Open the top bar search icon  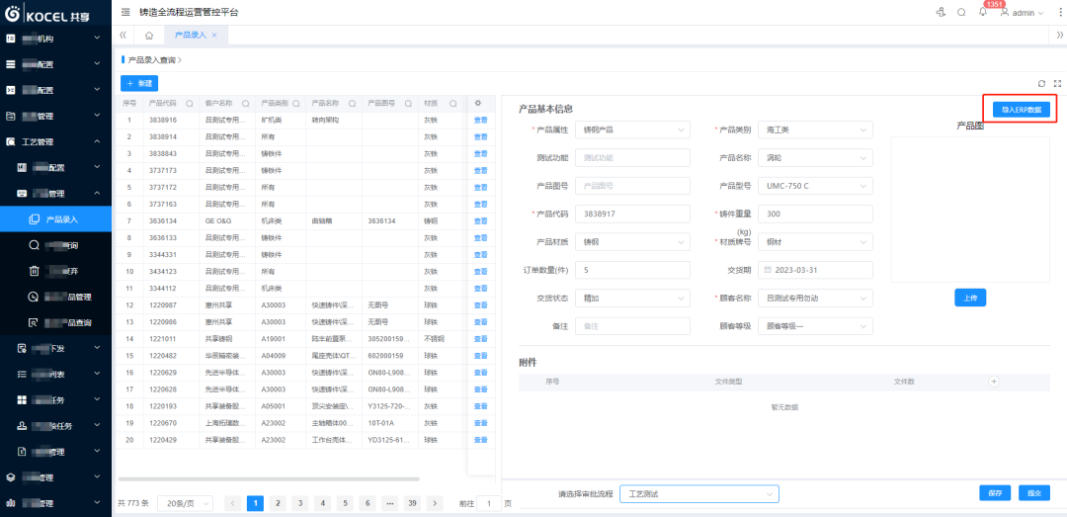pyautogui.click(x=961, y=12)
